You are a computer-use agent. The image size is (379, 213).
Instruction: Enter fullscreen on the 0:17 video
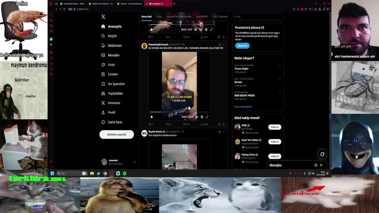[x=211, y=30]
